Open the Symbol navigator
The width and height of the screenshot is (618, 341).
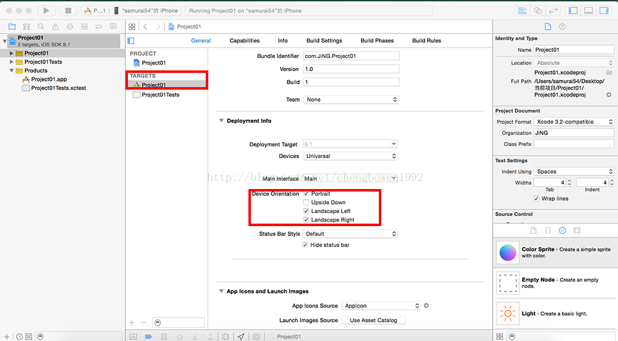click(x=27, y=27)
